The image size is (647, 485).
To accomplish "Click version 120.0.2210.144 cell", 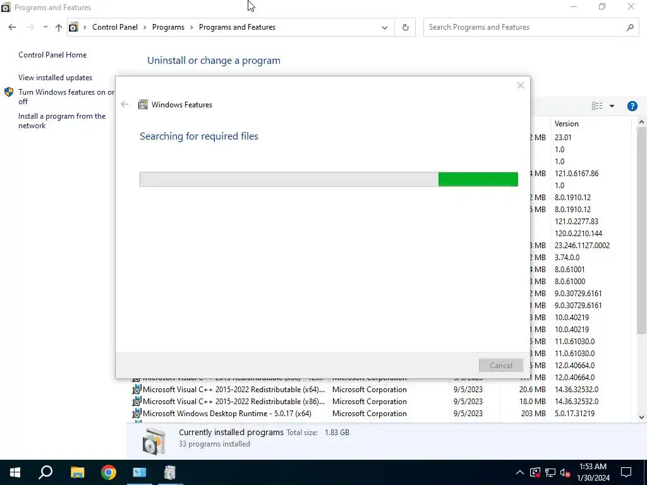I will (x=578, y=234).
